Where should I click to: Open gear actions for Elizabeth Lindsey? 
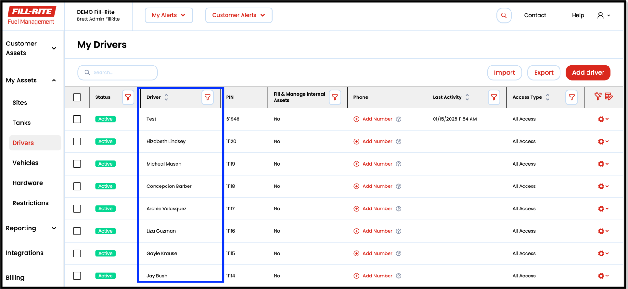(x=603, y=141)
